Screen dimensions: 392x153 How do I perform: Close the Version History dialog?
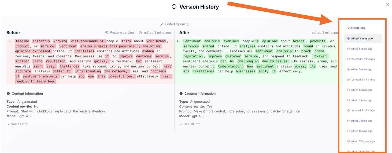tap(387, 5)
